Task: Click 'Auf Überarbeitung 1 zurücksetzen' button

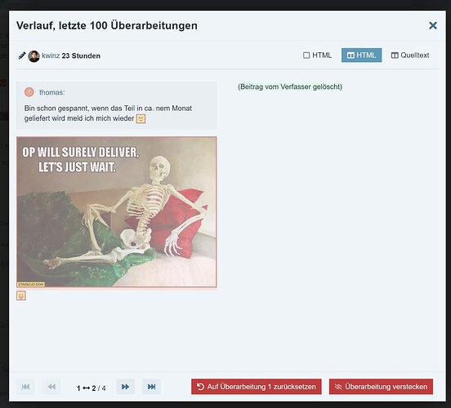Action: tap(257, 387)
